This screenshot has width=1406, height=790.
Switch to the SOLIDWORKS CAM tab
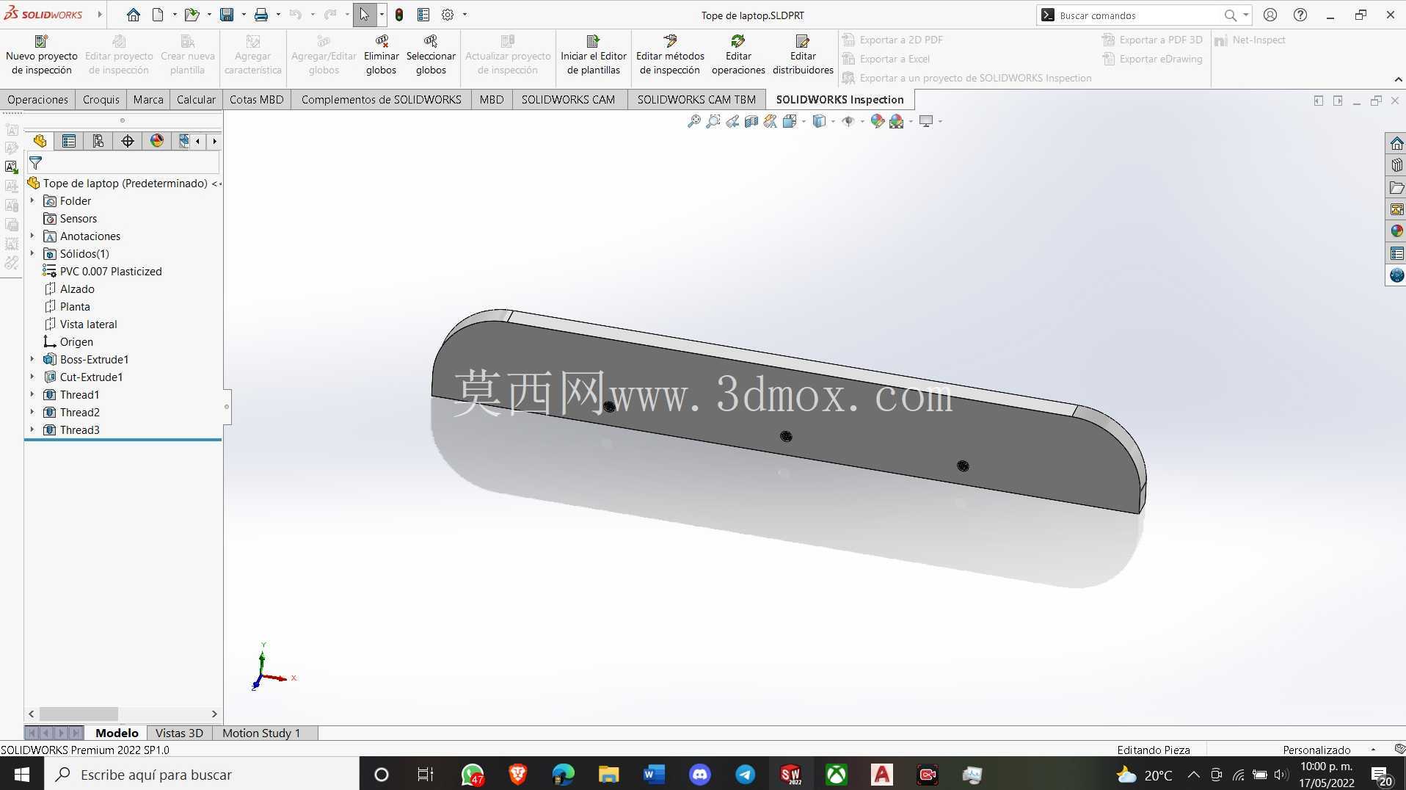(x=568, y=99)
